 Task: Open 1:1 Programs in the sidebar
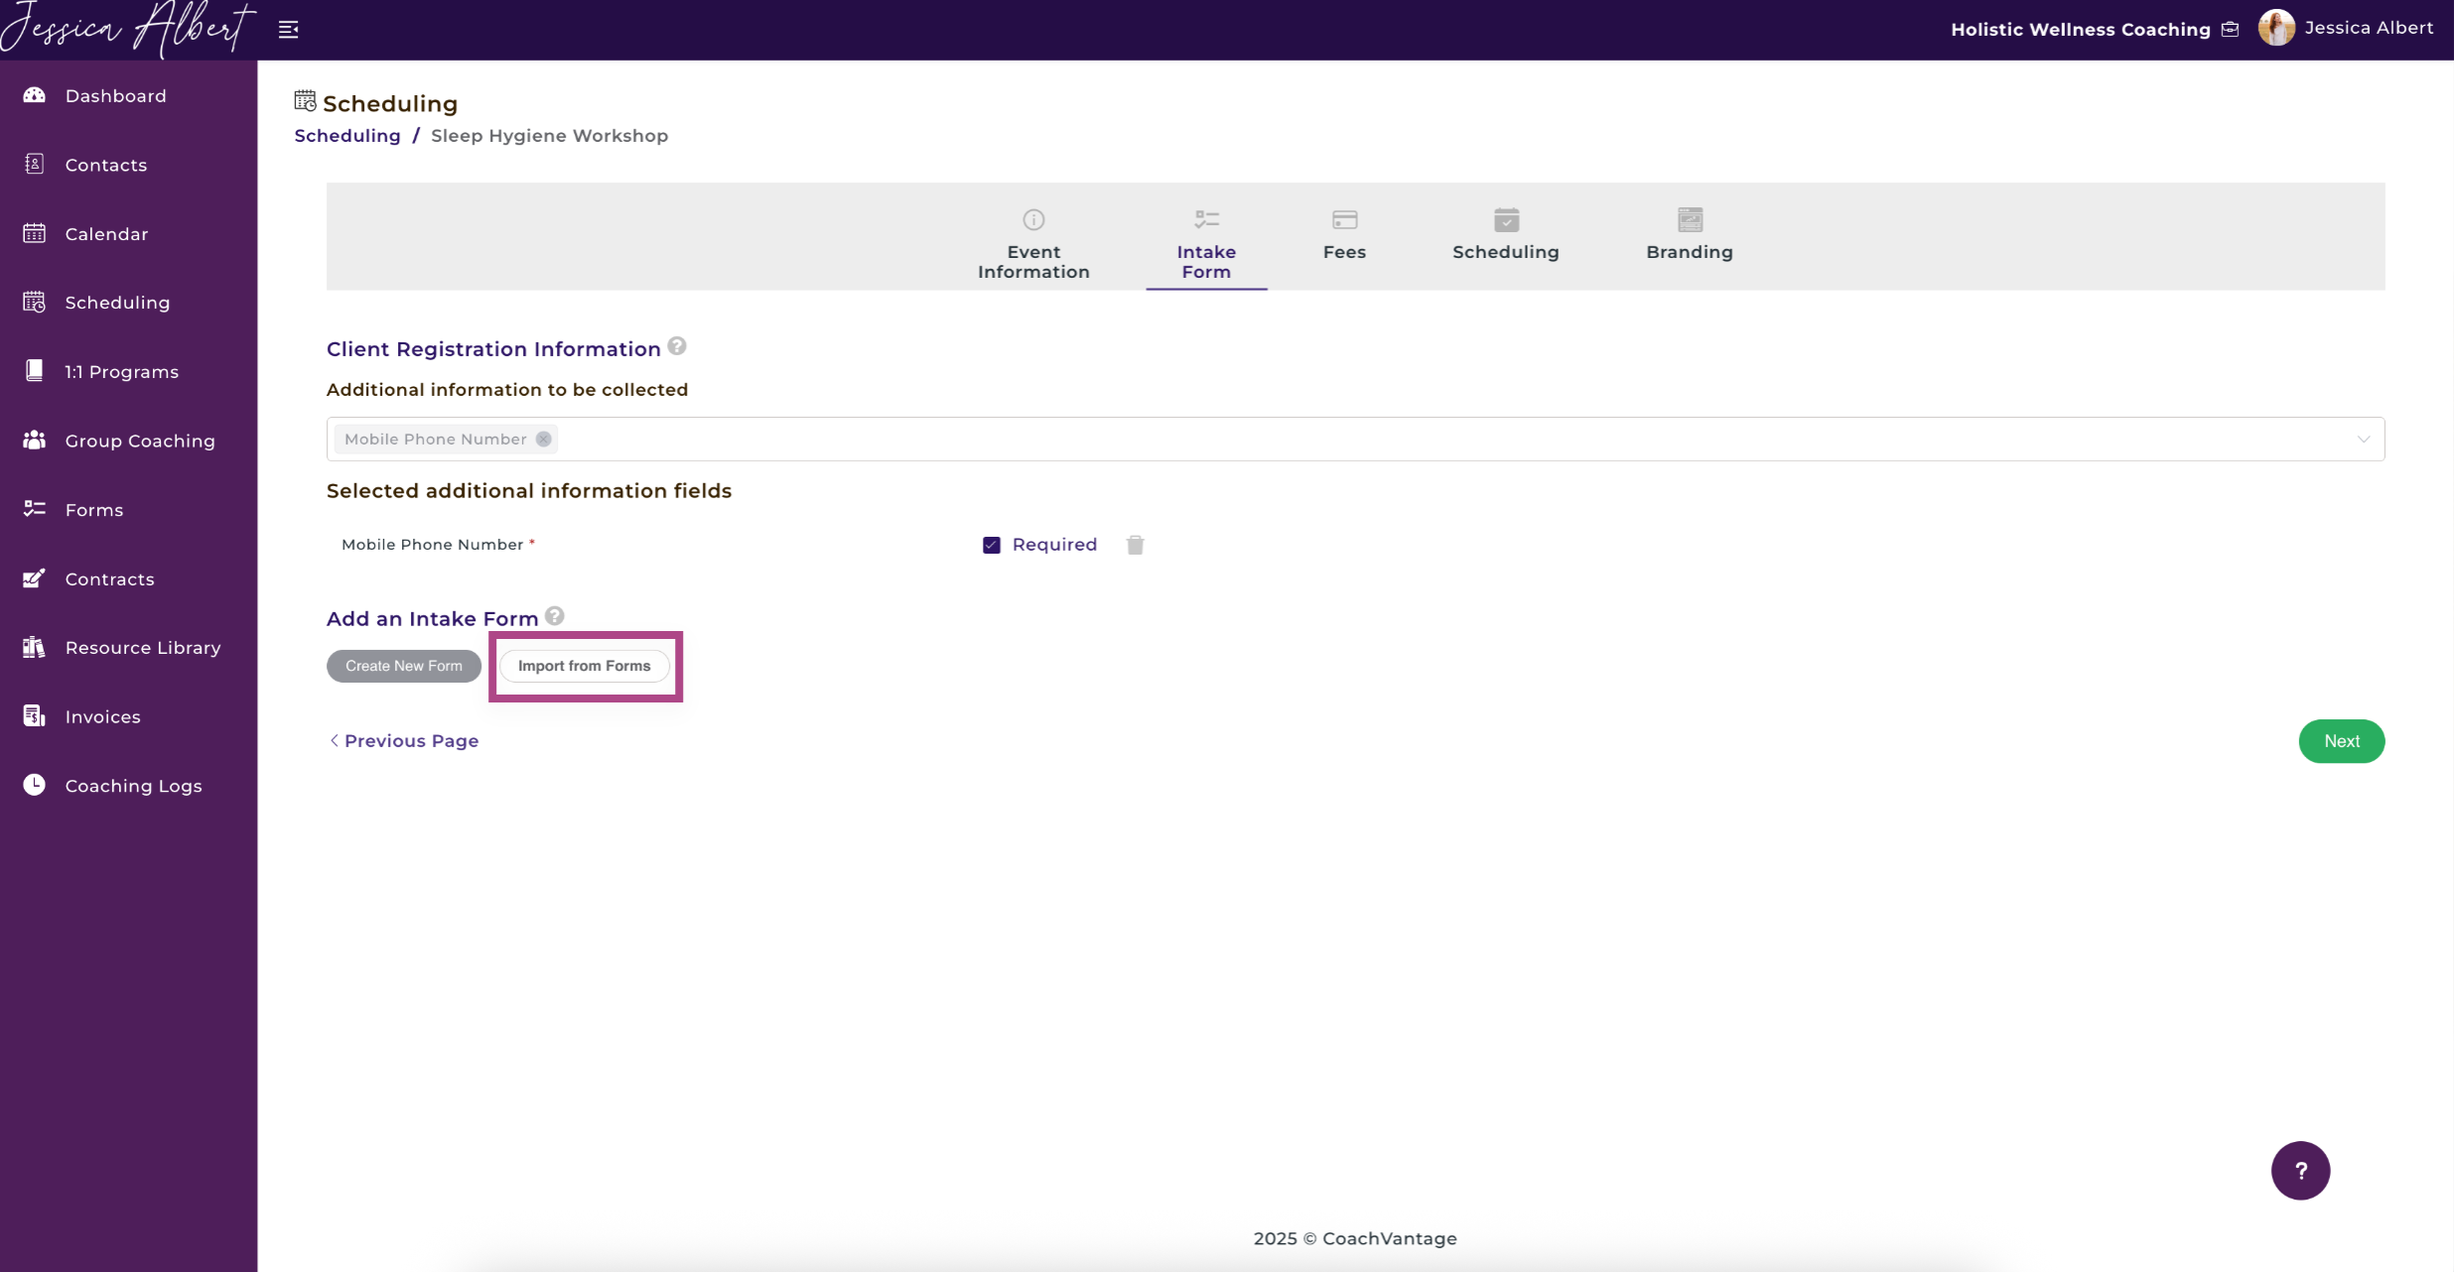point(122,372)
